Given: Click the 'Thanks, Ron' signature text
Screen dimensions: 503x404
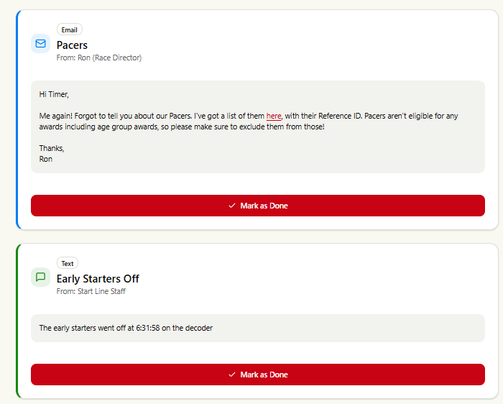Looking at the screenshot, I should click(x=52, y=154).
